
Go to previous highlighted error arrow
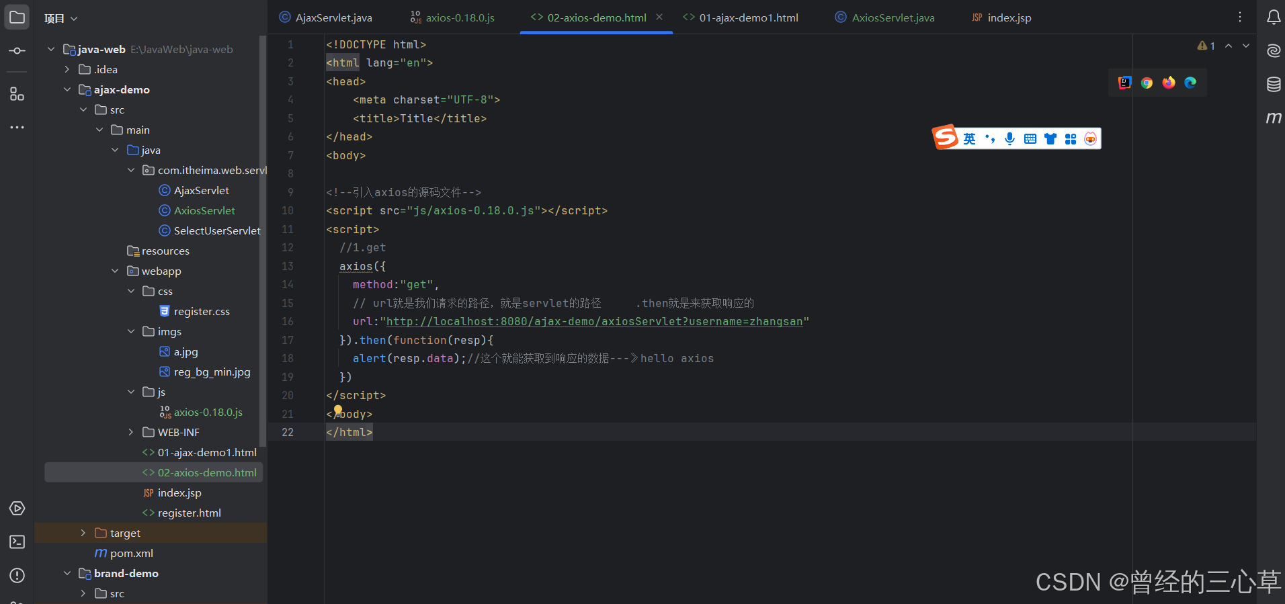tap(1229, 46)
